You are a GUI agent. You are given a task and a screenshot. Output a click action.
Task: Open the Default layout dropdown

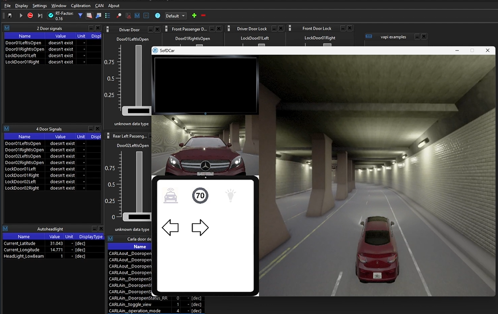click(x=176, y=16)
